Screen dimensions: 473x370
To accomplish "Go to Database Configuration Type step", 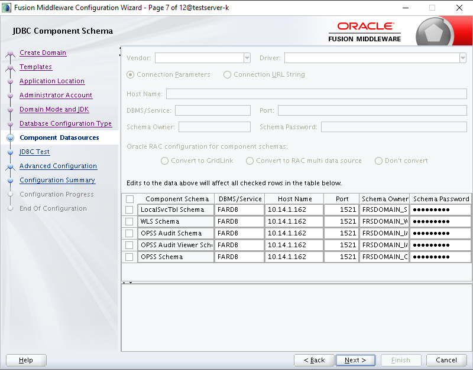I will click(x=66, y=123).
